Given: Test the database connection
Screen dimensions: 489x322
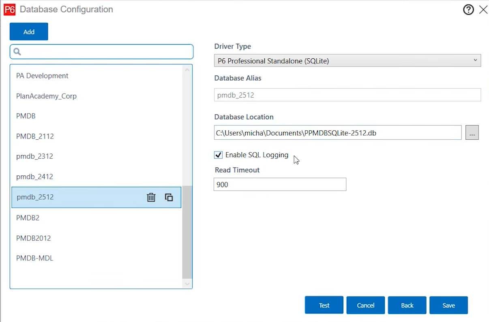Looking at the screenshot, I should [324, 305].
